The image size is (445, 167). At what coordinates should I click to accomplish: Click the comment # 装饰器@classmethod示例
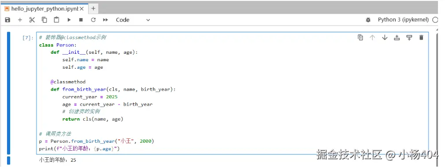click(x=73, y=37)
